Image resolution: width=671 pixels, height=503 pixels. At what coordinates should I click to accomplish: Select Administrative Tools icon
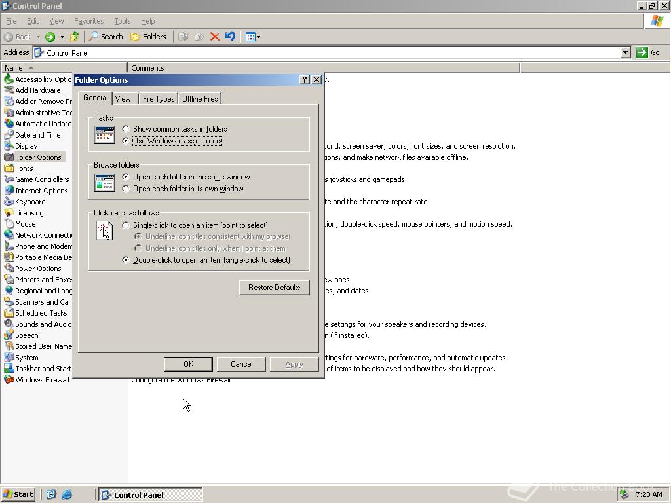pos(9,113)
